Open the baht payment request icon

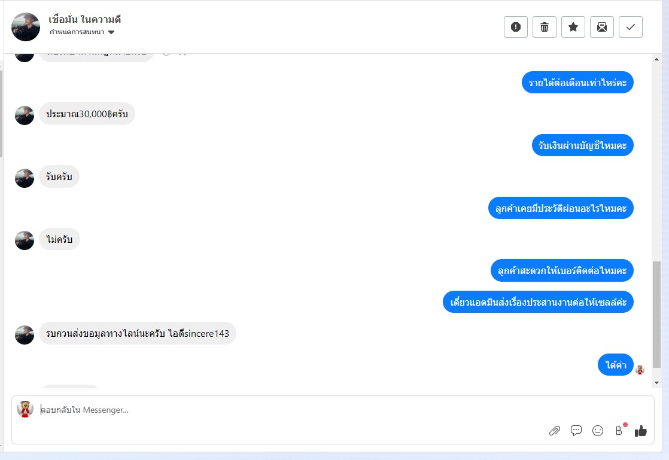[x=619, y=431]
